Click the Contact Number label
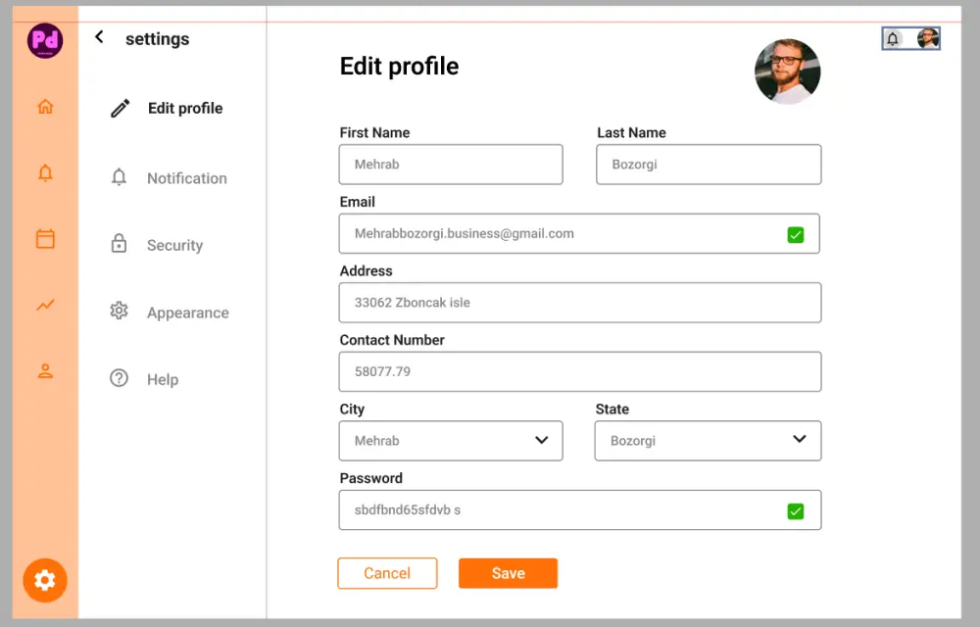 392,340
